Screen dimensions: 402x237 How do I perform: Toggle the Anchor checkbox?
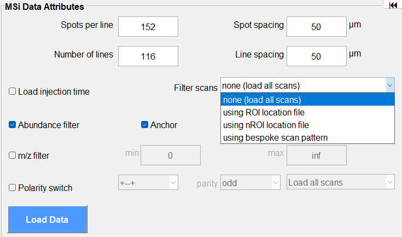145,125
